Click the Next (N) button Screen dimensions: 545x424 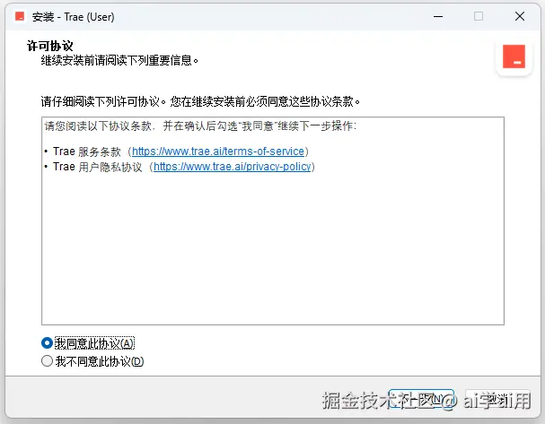[x=421, y=399]
